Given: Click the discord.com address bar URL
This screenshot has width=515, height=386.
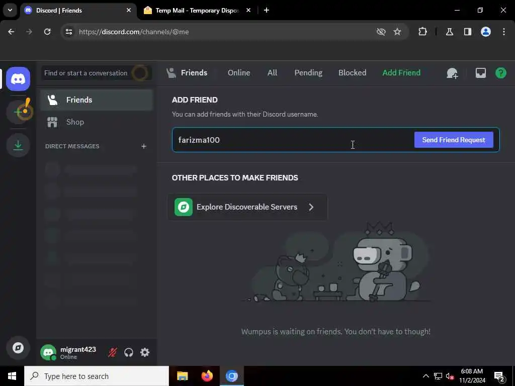Looking at the screenshot, I should tap(134, 32).
